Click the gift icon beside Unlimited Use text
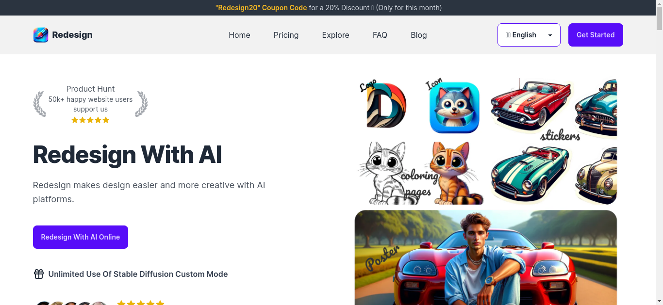The width and height of the screenshot is (663, 305). pos(39,274)
